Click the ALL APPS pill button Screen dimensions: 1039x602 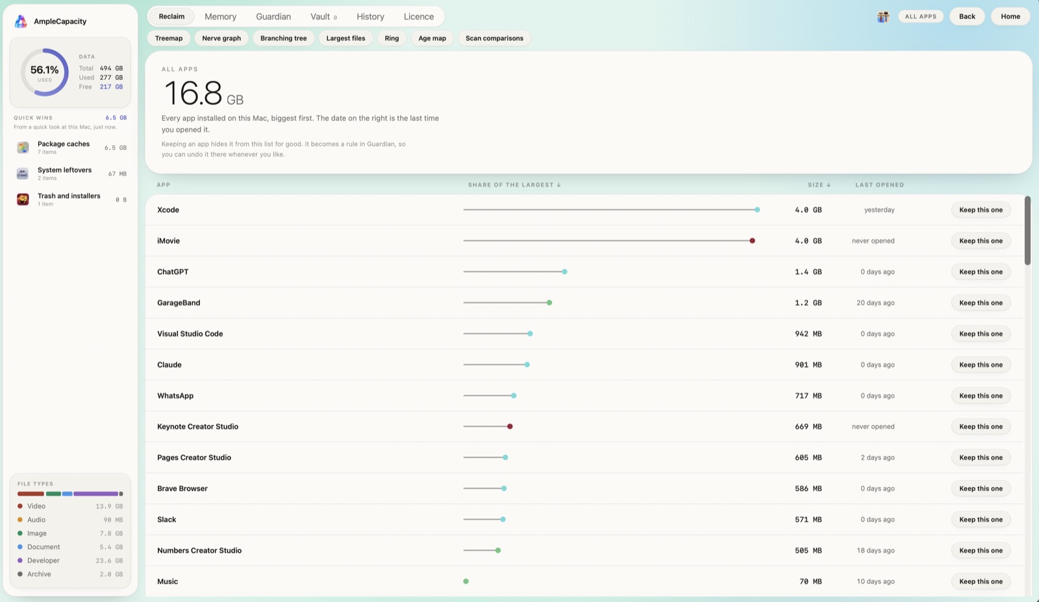click(x=921, y=16)
